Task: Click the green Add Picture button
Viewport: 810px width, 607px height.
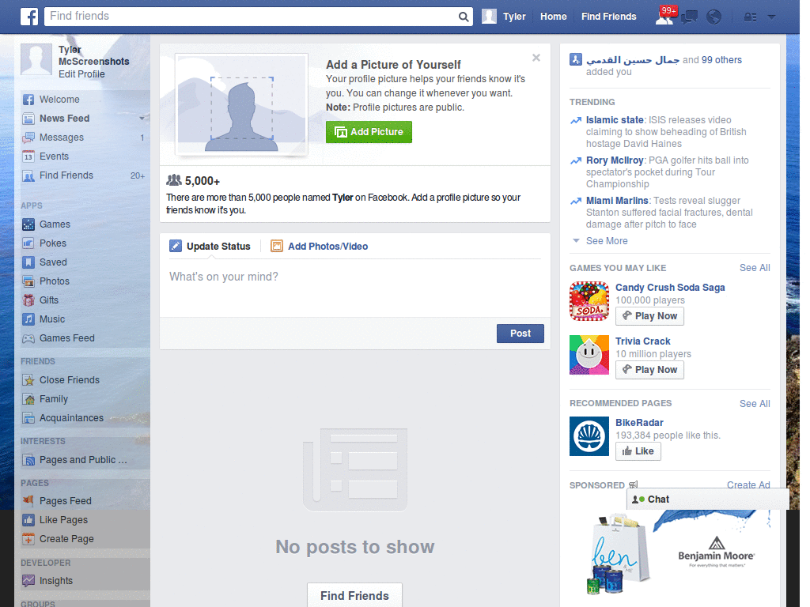Action: 369,132
